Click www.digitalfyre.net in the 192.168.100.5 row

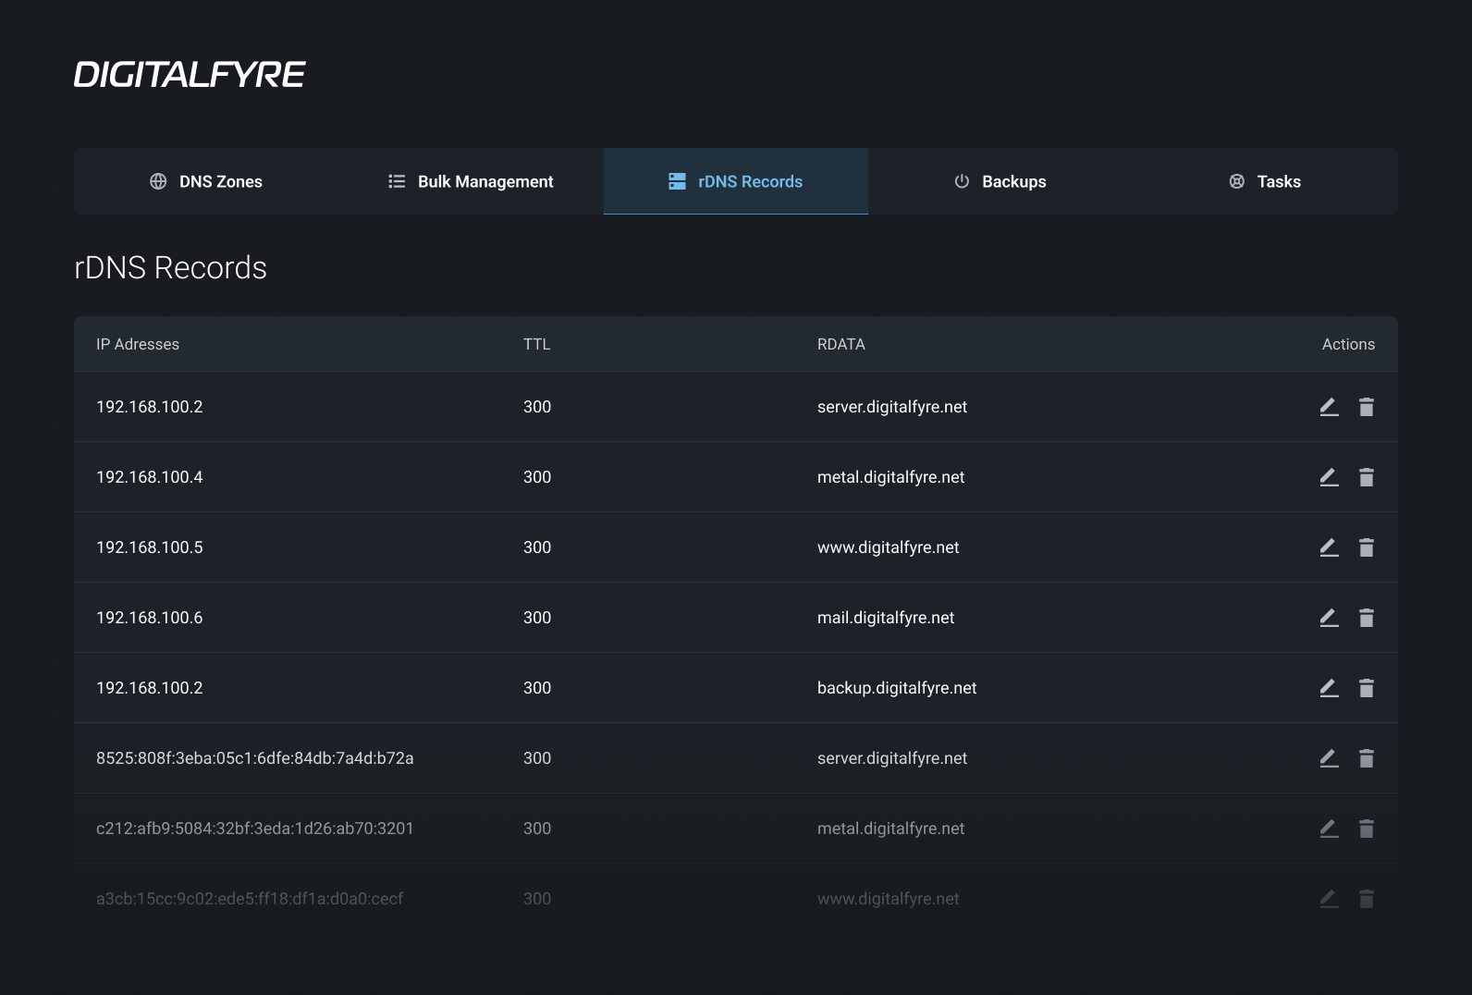coord(889,547)
